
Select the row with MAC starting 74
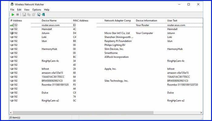(x=106, y=96)
